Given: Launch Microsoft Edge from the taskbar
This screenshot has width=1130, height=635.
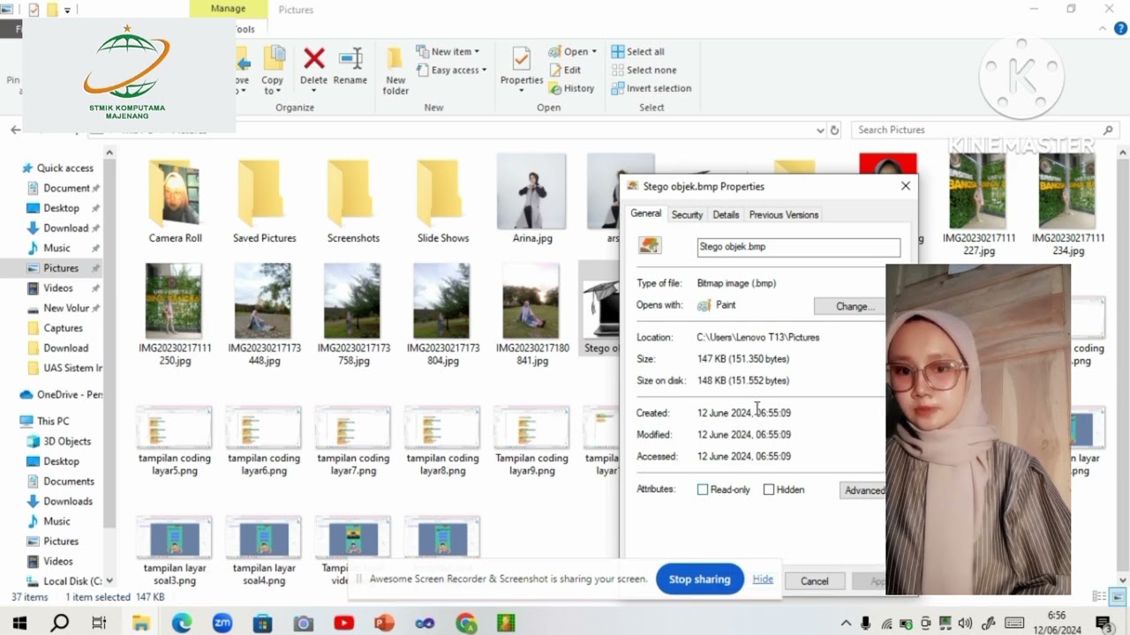Looking at the screenshot, I should (181, 623).
